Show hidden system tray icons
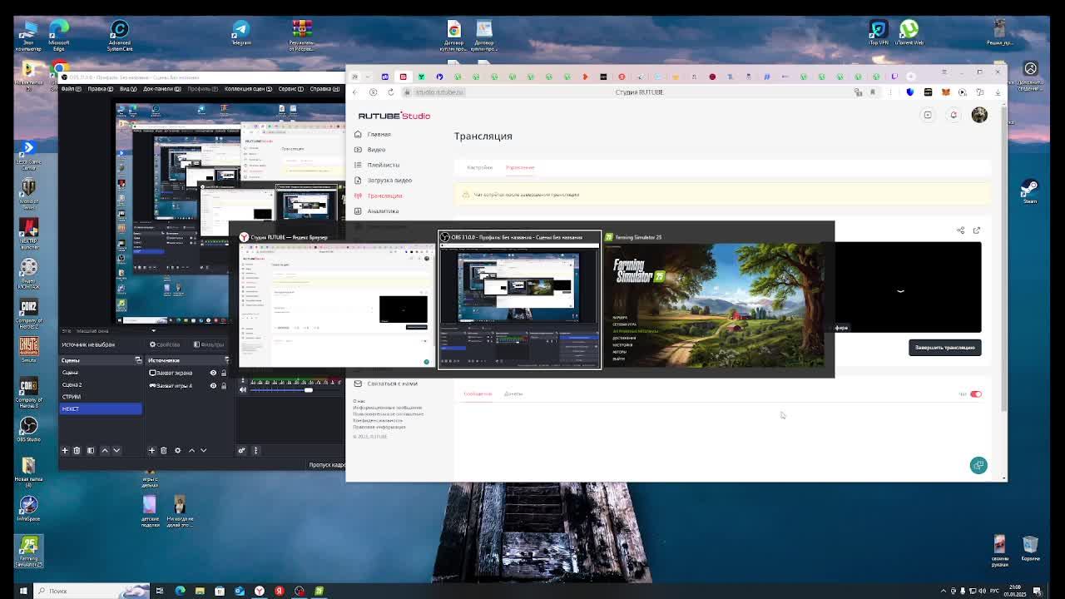This screenshot has width=1065, height=599. (x=943, y=591)
